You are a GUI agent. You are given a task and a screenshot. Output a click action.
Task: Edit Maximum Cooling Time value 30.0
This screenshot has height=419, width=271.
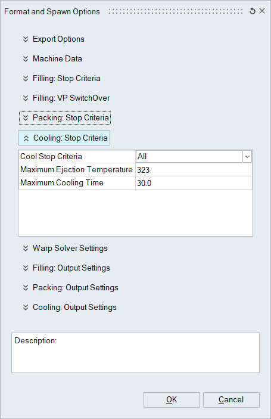(194, 183)
